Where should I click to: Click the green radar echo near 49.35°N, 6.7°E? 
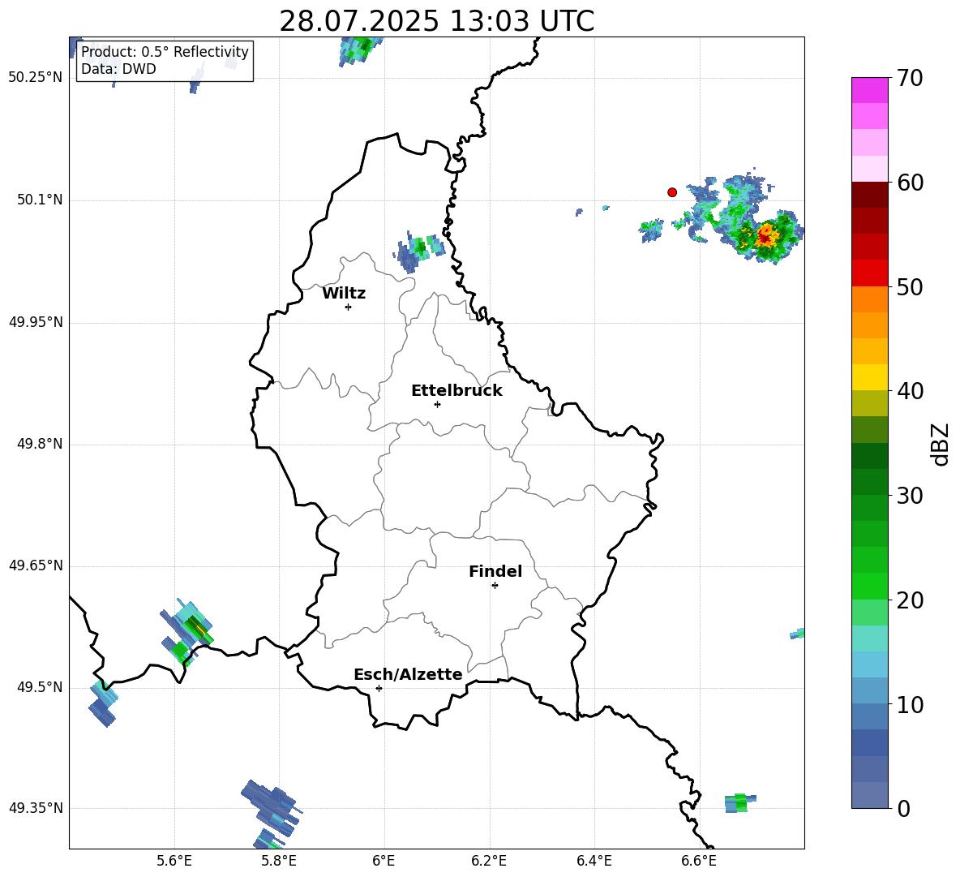coord(740,803)
